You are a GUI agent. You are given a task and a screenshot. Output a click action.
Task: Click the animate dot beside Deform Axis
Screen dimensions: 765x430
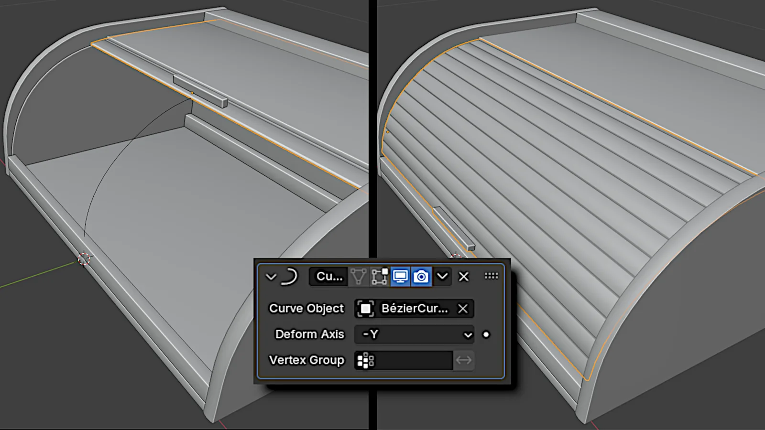pos(486,334)
